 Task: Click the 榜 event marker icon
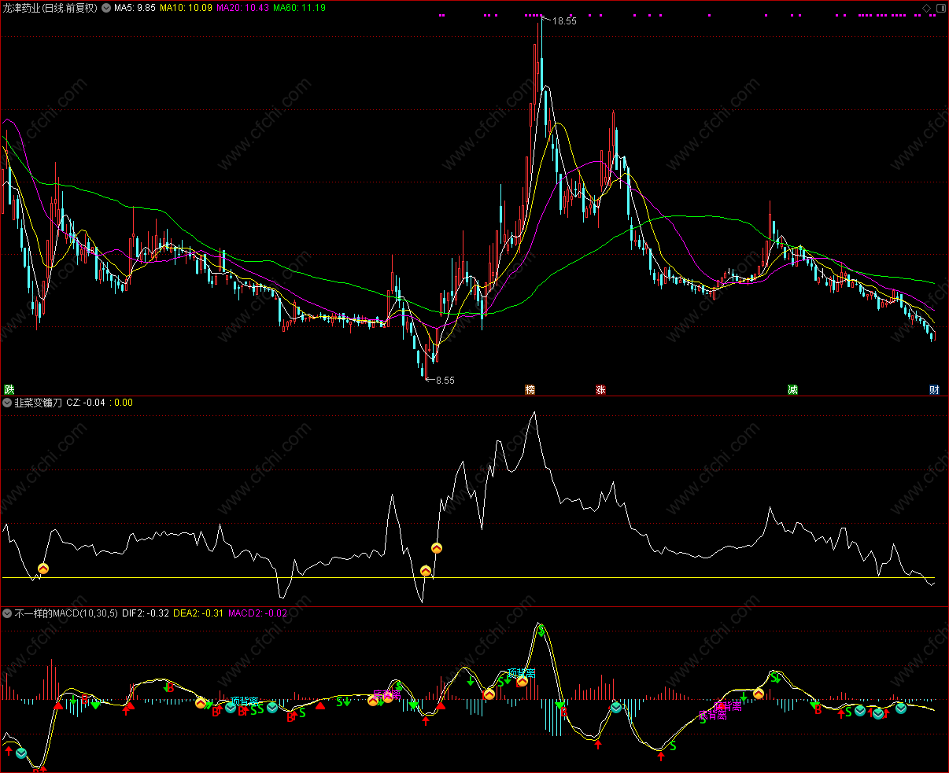pos(530,389)
